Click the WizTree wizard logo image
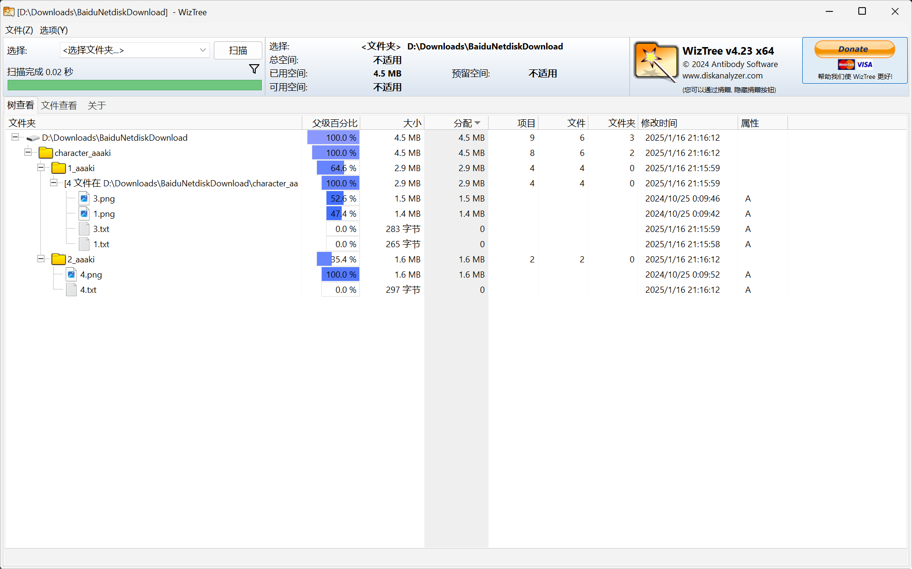Image resolution: width=912 pixels, height=569 pixels. [x=656, y=62]
